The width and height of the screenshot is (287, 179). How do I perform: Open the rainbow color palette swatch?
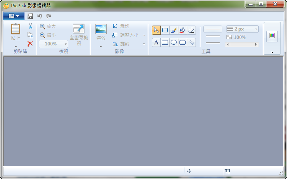(272, 35)
